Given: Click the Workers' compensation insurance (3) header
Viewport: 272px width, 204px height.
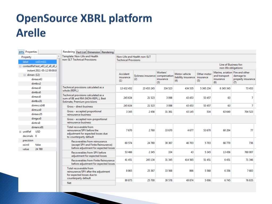Looking at the screenshot, I should click(x=165, y=77).
